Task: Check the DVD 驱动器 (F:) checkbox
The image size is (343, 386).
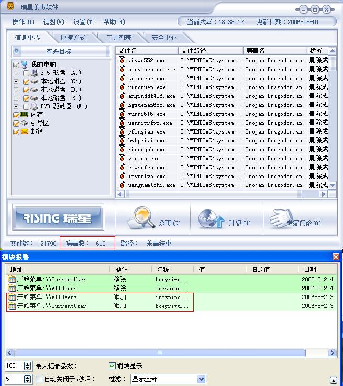Action: pyautogui.click(x=26, y=107)
